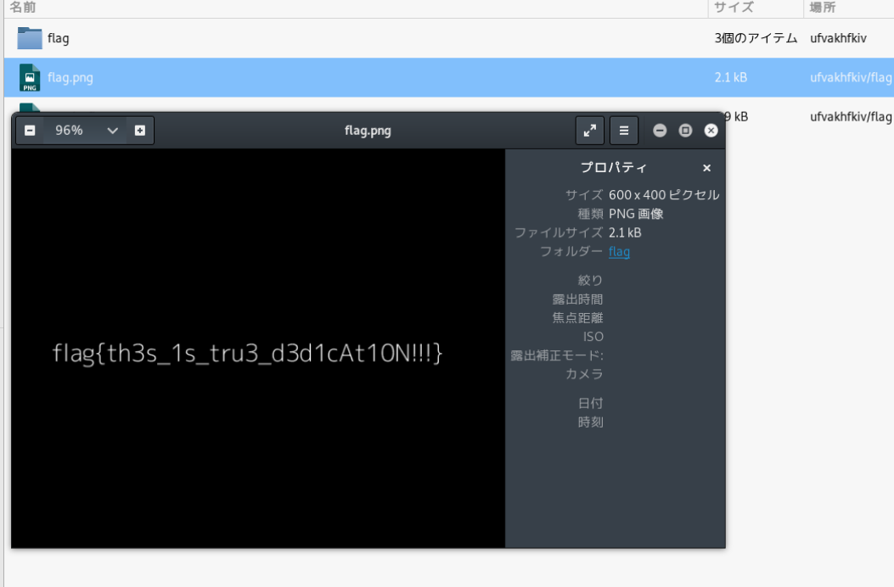Viewport: 894px width, 587px height.
Task: Click the ISO property label
Action: (593, 337)
